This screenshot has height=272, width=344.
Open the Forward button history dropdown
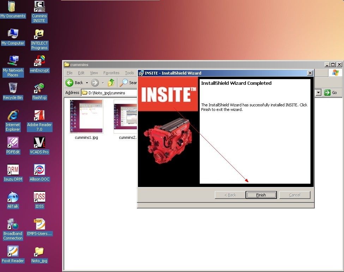coord(103,83)
